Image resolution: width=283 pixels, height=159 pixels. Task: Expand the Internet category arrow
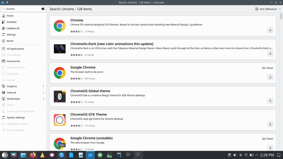pyautogui.click(x=43, y=93)
